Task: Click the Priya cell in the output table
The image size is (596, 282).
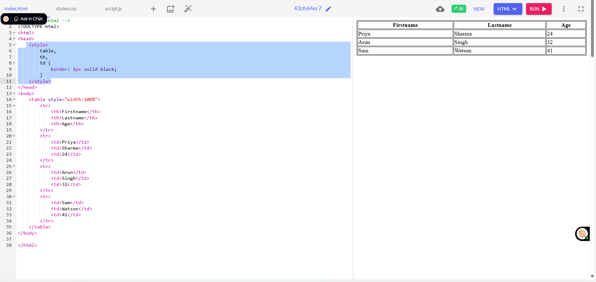Action: click(x=405, y=34)
